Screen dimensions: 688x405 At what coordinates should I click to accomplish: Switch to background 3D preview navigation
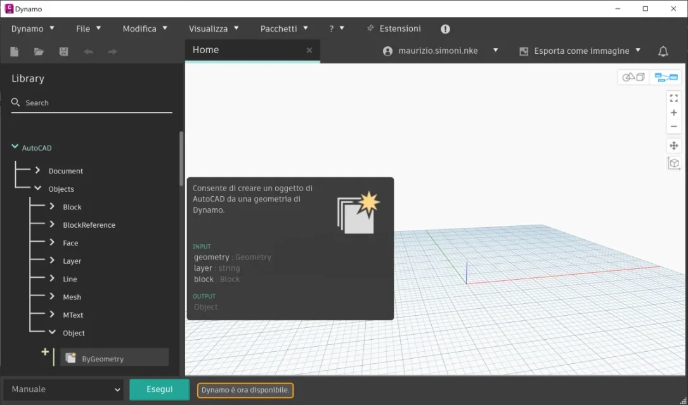[633, 77]
